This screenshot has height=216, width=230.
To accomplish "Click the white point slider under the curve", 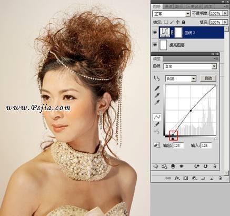I will coord(215,139).
